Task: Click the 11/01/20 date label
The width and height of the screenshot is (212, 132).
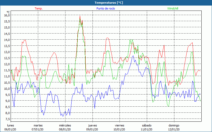Action: point(147,129)
